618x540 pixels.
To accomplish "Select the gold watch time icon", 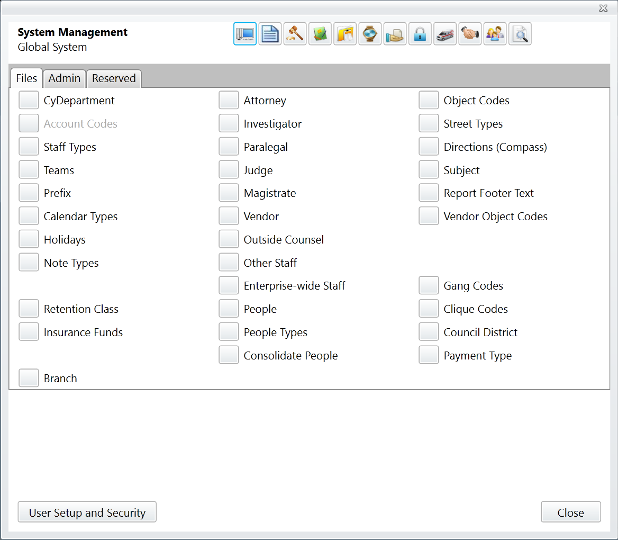I will (x=370, y=33).
